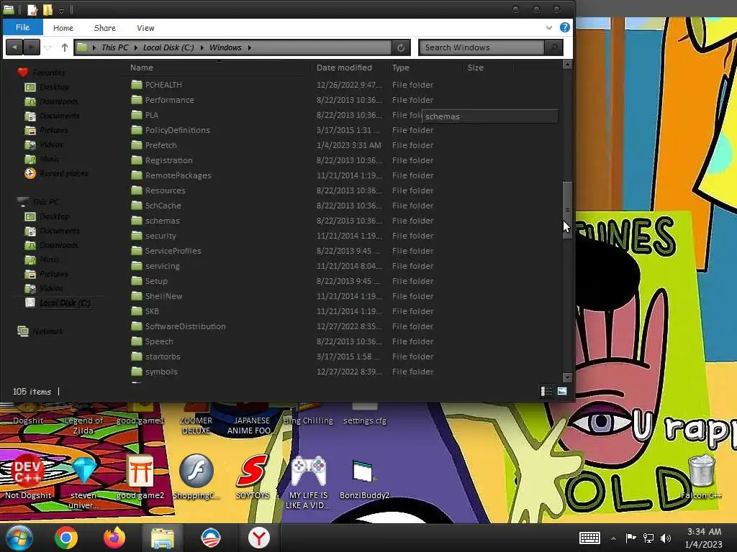Viewport: 737px width, 552px height.
Task: Open recent locations dropdown arrow
Action: 48,48
